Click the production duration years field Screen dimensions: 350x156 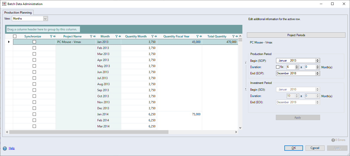290,67
